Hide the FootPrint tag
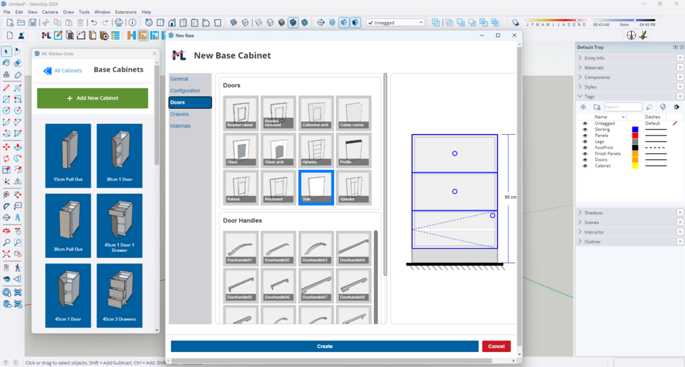The width and height of the screenshot is (685, 367). coord(585,148)
